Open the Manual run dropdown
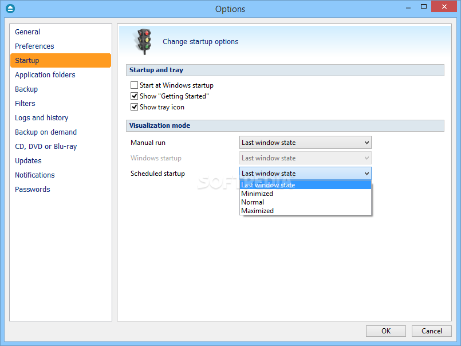 tap(305, 143)
